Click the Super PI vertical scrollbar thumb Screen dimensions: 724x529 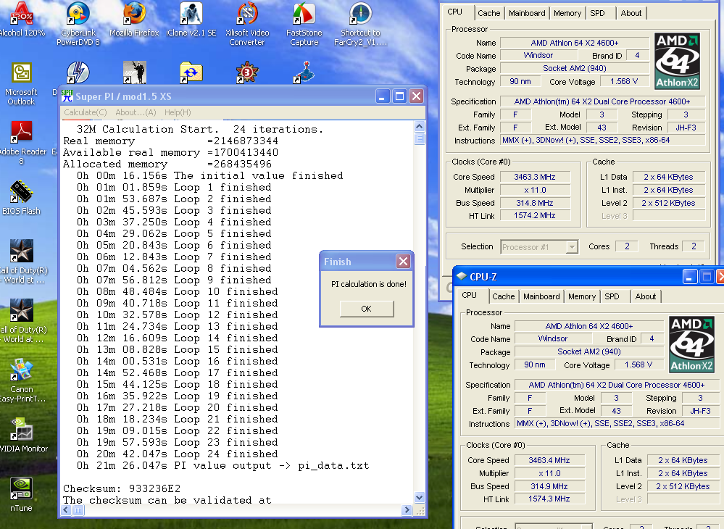coord(420,138)
